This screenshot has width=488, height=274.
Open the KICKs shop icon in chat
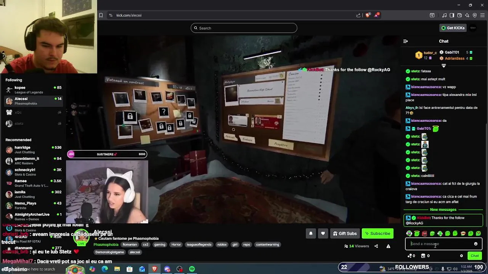pyautogui.click(x=425, y=256)
